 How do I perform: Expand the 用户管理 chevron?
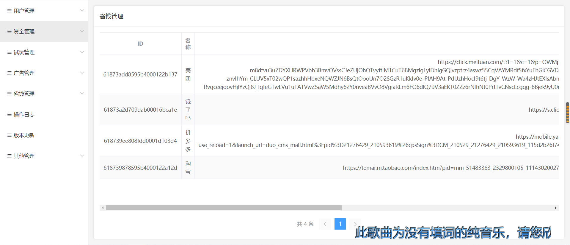tap(82, 11)
